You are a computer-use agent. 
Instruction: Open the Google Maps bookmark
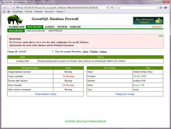point(17,11)
